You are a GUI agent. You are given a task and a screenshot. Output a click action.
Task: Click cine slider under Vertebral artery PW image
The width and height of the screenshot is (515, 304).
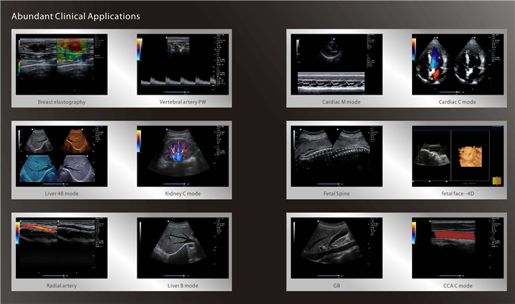point(176,91)
